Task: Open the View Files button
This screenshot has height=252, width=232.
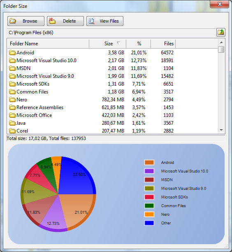Action: tap(105, 21)
